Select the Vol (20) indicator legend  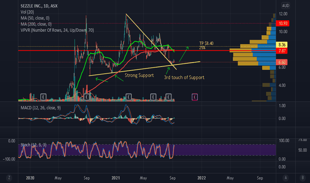pos(27,12)
